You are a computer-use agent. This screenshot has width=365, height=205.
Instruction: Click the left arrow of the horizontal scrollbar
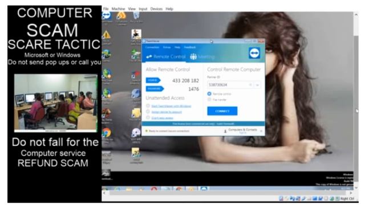click(x=104, y=193)
